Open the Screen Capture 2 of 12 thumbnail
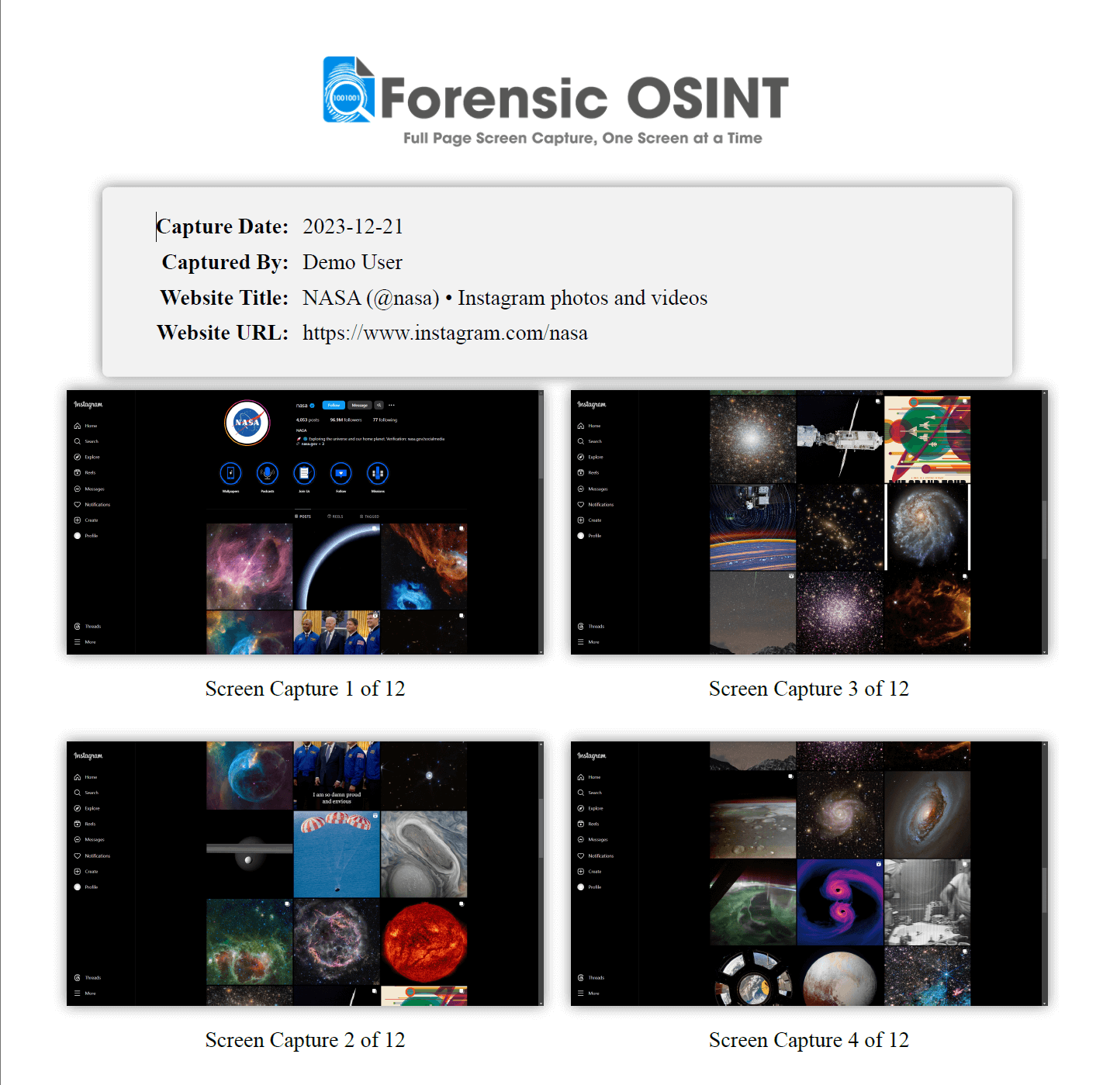Image resolution: width=1110 pixels, height=1085 pixels. [x=305, y=873]
